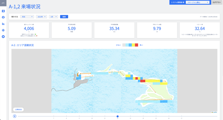Open the 月別 aggregation method dropdown
The height and width of the screenshot is (120, 223).
coord(27,17)
